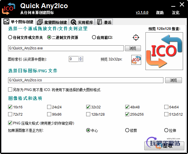Image resolution: width=188 pixels, height=154 pixels.
Task: Click the Quick Any2Ico logo icon
Action: pyautogui.click(x=8, y=9)
